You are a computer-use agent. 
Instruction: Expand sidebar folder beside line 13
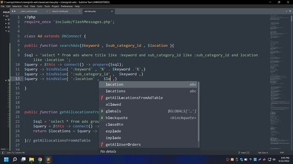point(6,80)
